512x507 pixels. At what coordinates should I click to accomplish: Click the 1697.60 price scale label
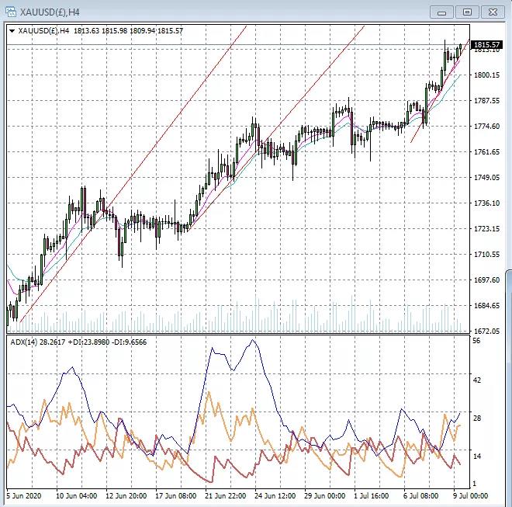coord(486,280)
